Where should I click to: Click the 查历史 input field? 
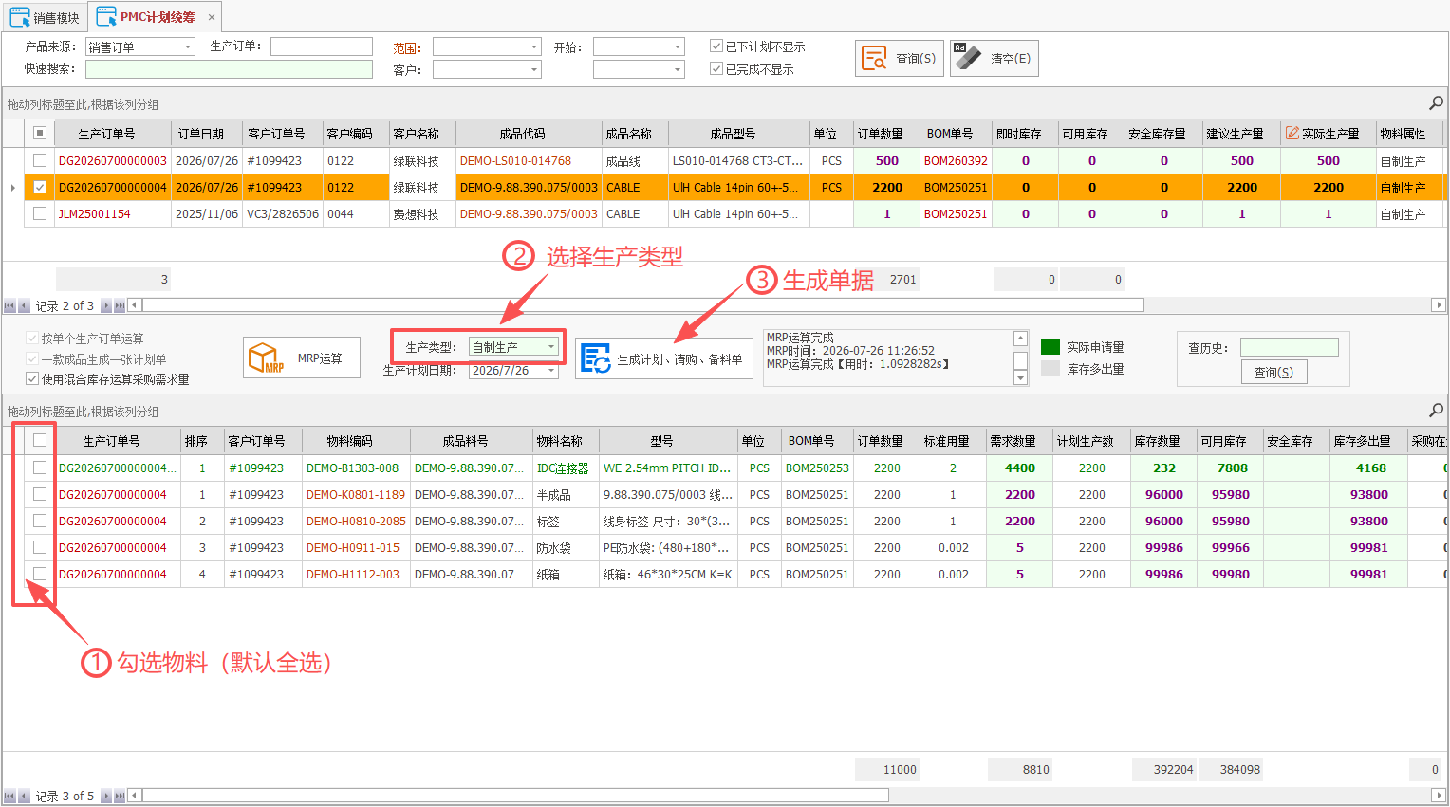tap(1290, 347)
